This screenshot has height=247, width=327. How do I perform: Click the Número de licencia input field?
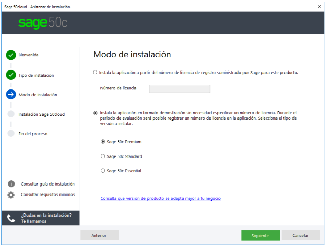click(179, 89)
